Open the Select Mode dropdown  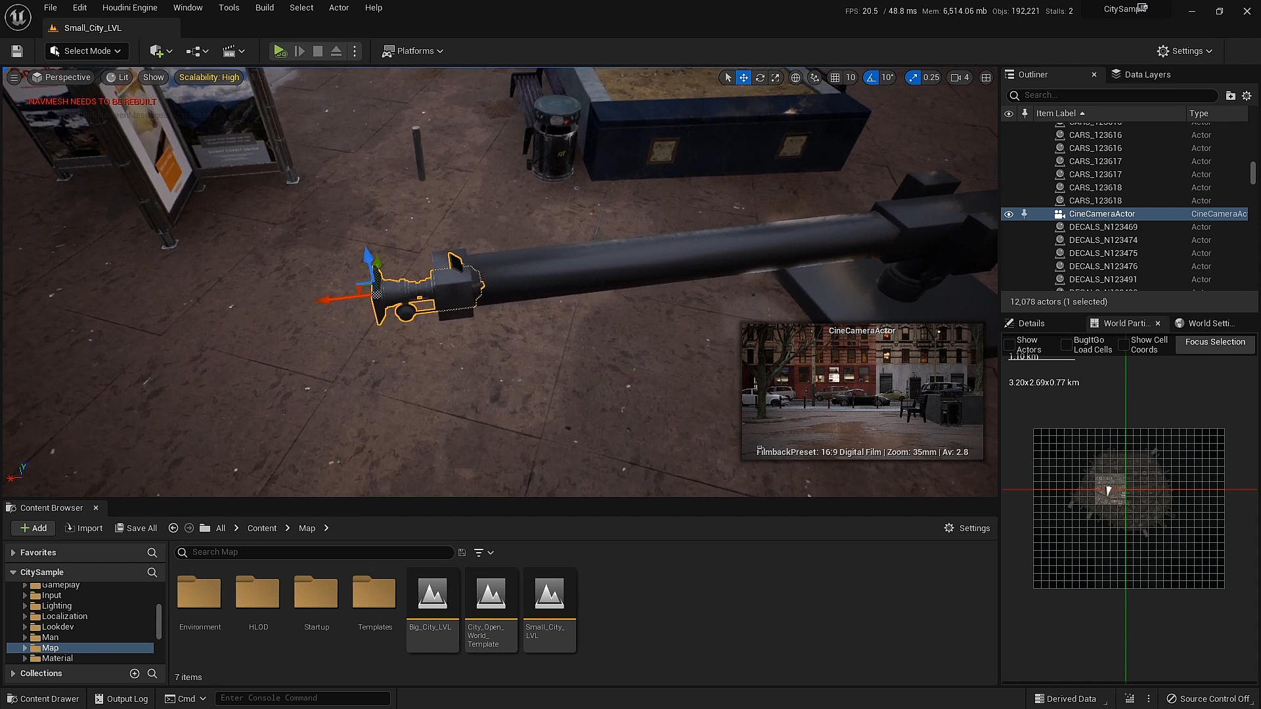(x=87, y=51)
